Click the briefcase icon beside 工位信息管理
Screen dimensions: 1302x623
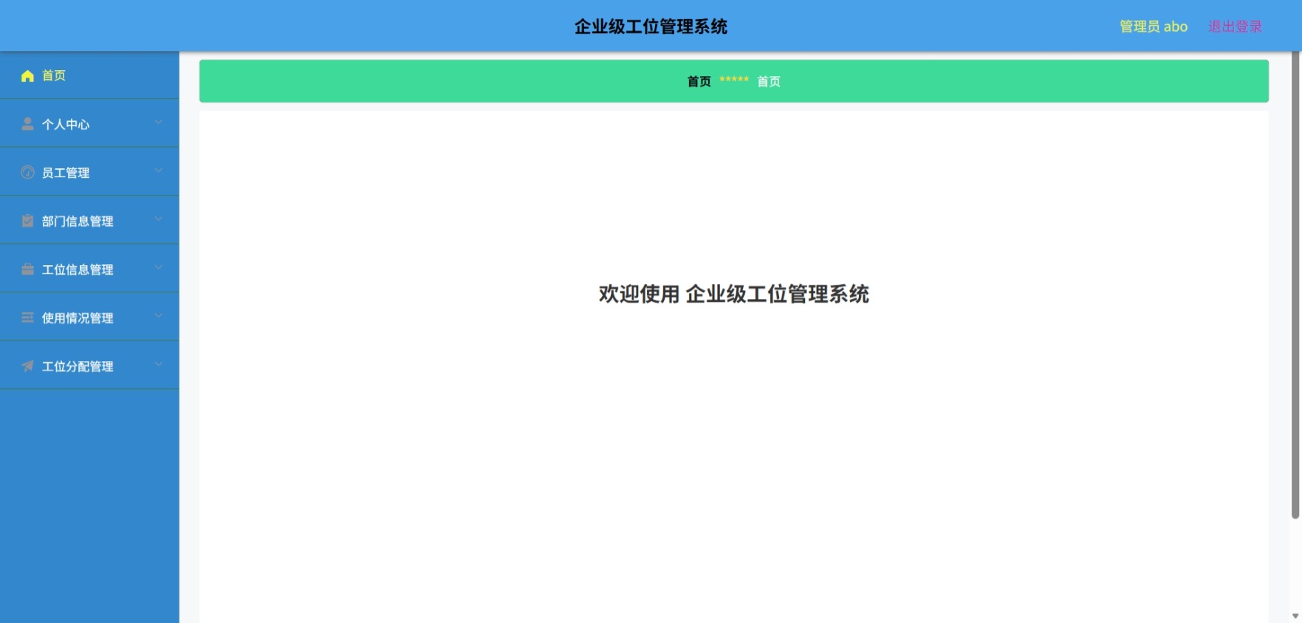pos(27,269)
